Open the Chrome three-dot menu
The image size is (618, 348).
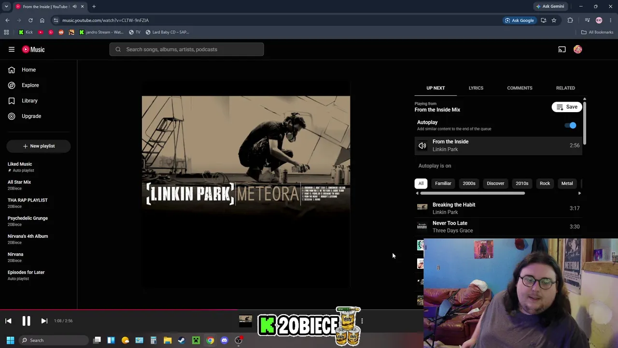[611, 20]
